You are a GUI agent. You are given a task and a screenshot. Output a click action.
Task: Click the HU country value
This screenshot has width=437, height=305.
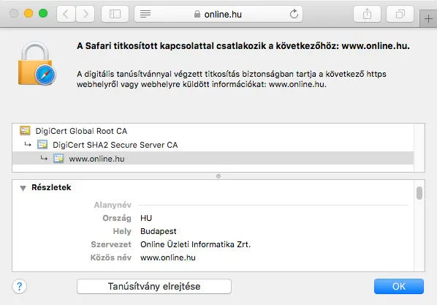pyautogui.click(x=146, y=218)
